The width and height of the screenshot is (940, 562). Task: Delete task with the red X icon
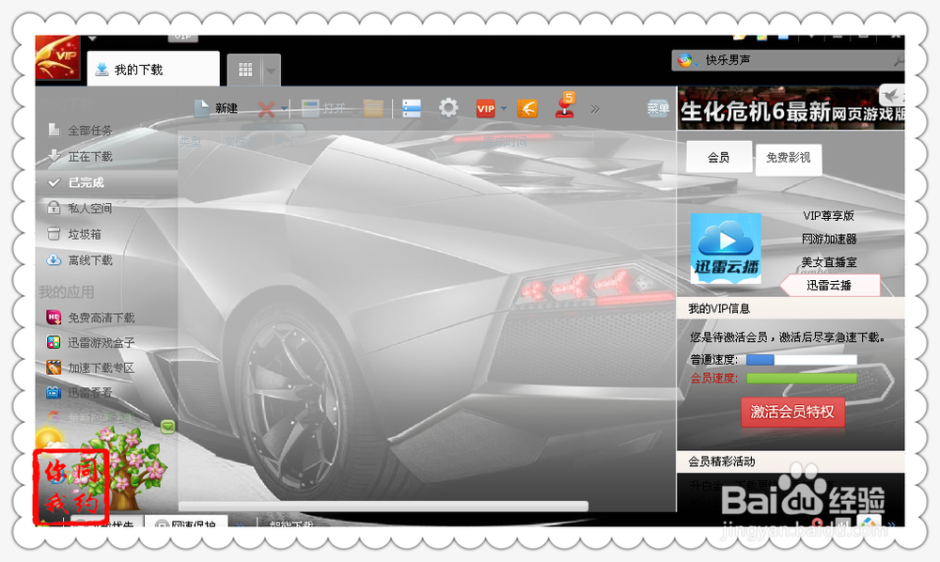tap(266, 109)
